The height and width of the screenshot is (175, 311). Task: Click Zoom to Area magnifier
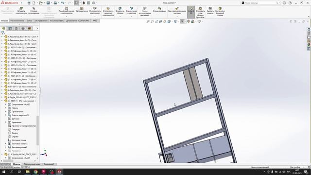tap(152, 21)
